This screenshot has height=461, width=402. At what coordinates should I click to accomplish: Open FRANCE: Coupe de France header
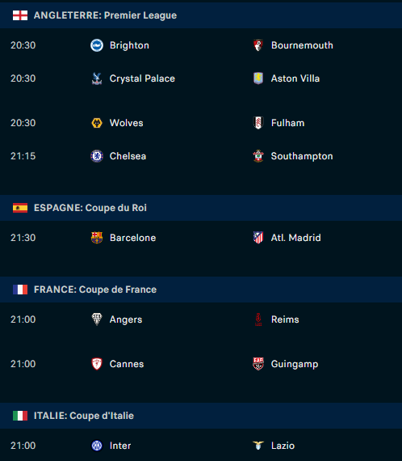coord(201,290)
